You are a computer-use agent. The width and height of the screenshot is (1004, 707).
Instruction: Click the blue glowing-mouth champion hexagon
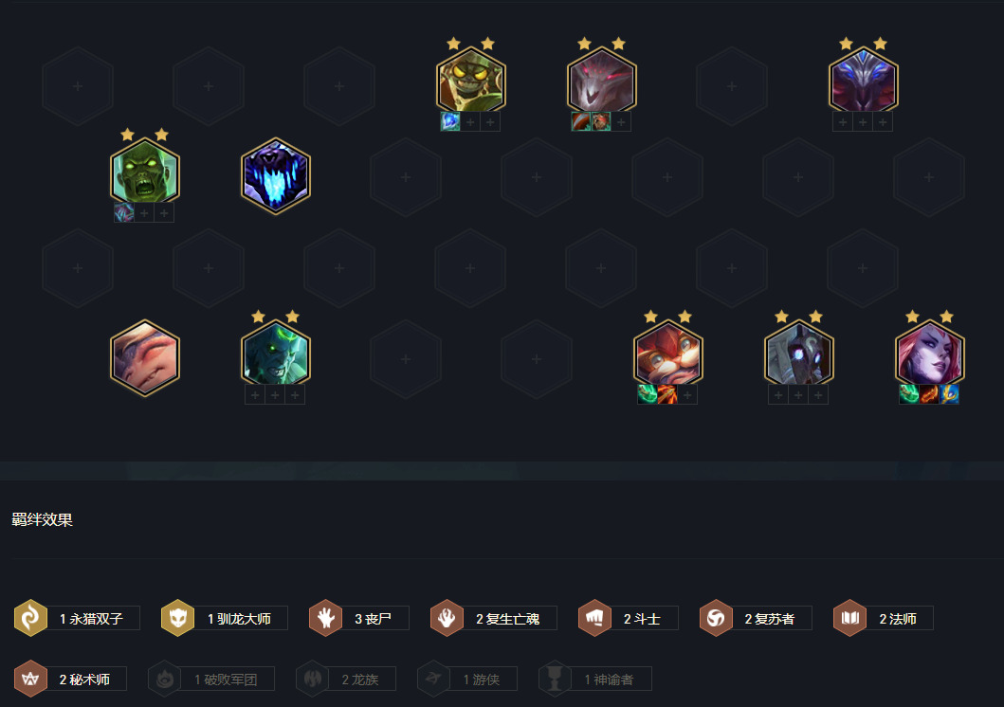coord(275,175)
